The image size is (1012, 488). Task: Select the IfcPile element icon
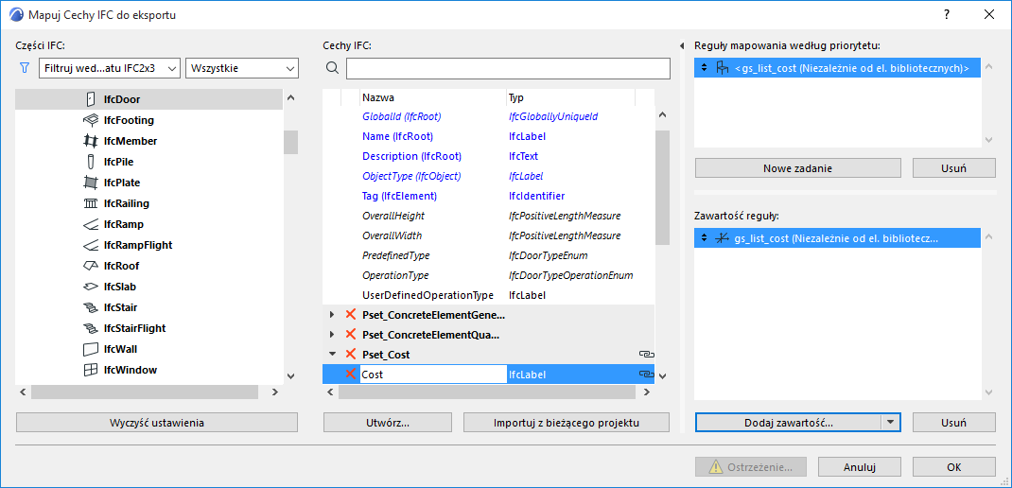(x=91, y=162)
